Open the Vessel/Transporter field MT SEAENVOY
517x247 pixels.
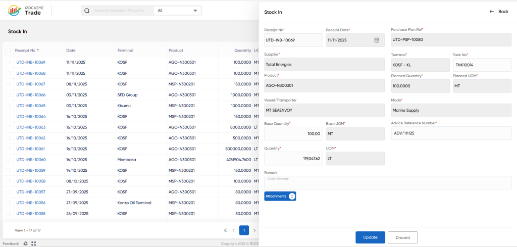[x=324, y=111]
